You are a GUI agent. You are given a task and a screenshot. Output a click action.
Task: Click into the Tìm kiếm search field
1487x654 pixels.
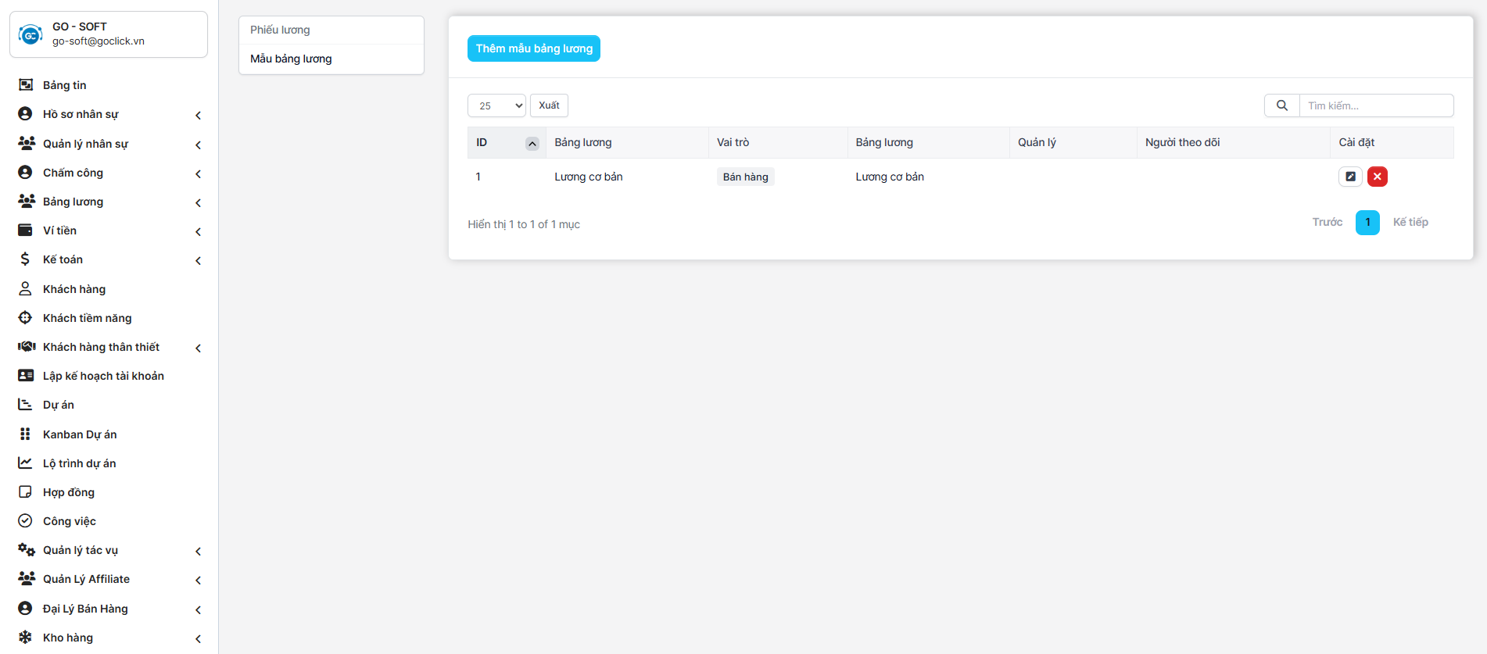[1375, 105]
